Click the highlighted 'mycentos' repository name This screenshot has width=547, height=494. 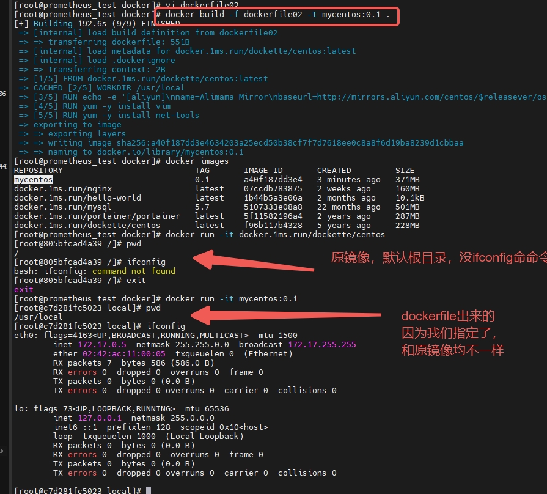click(x=34, y=180)
